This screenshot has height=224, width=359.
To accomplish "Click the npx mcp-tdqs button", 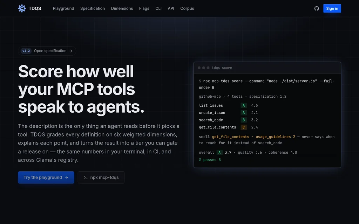I will tap(101, 177).
